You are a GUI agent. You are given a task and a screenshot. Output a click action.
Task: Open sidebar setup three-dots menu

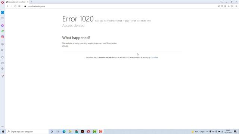(3, 127)
